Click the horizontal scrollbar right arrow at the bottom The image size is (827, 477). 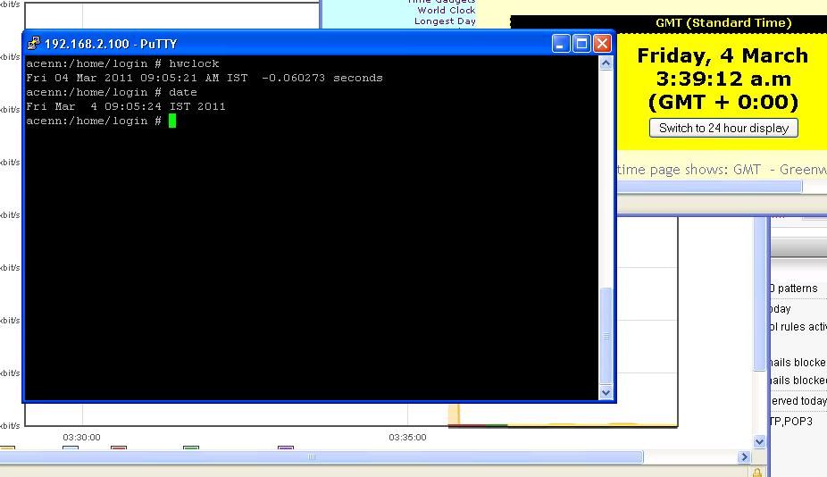[x=744, y=457]
